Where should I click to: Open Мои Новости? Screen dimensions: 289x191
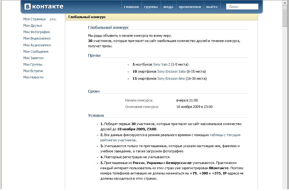coord(33,77)
